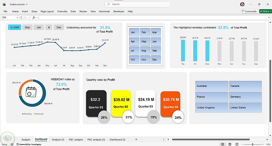Screen dimensions: 272x146
Task: Click the Search input box
Action: click(x=137, y=4)
